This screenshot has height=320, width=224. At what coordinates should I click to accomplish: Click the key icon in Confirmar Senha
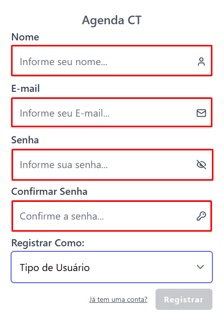[201, 216]
